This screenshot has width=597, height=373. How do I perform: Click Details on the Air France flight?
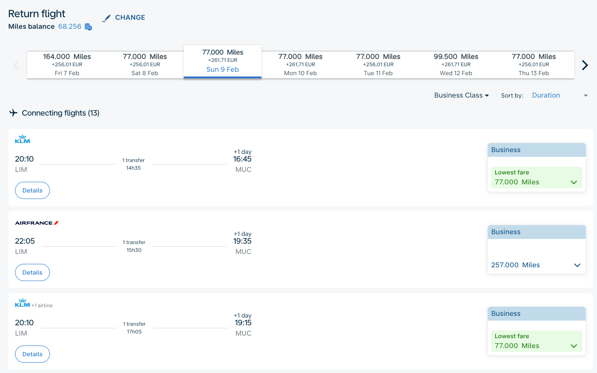pyautogui.click(x=32, y=272)
